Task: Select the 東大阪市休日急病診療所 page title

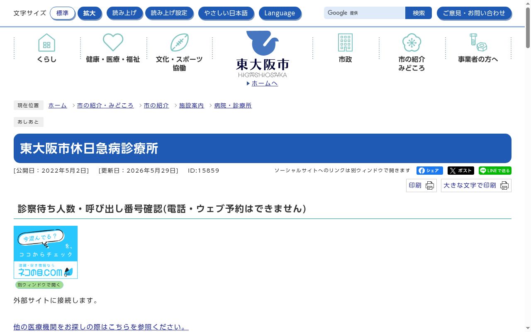Action: 89,148
